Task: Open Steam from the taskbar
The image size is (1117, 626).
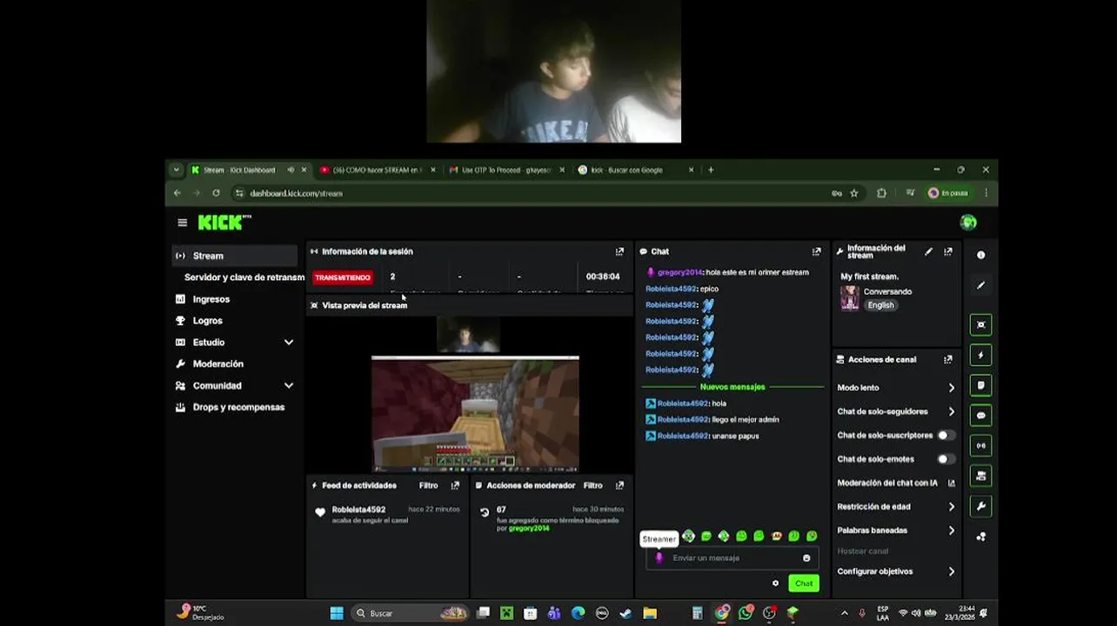Action: pos(625,613)
